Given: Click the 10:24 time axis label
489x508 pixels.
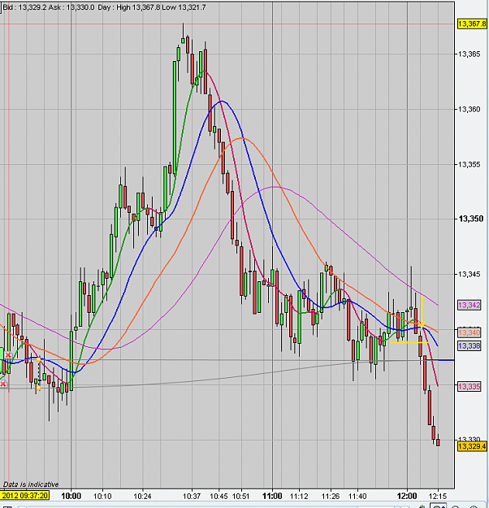Looking at the screenshot, I should 142,496.
